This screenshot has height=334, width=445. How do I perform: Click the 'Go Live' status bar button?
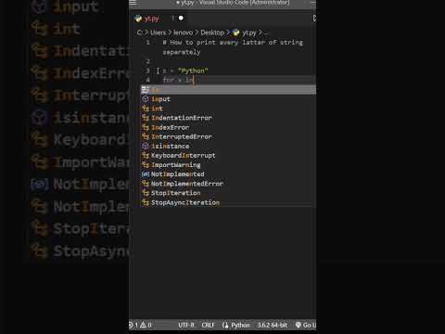coord(306,325)
